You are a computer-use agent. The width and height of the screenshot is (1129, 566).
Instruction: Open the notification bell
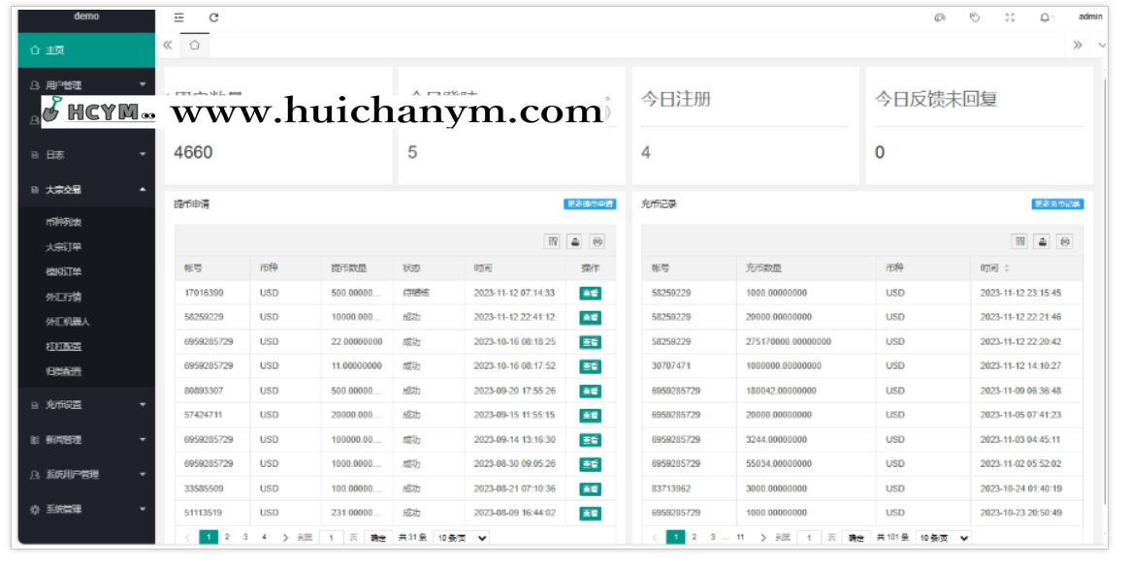click(x=1045, y=17)
